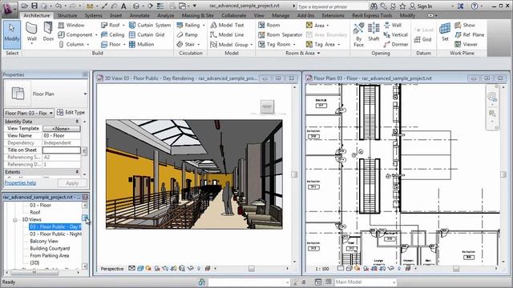Collapse the Identity Data section
Screen dimensions: 513x288
point(77,122)
